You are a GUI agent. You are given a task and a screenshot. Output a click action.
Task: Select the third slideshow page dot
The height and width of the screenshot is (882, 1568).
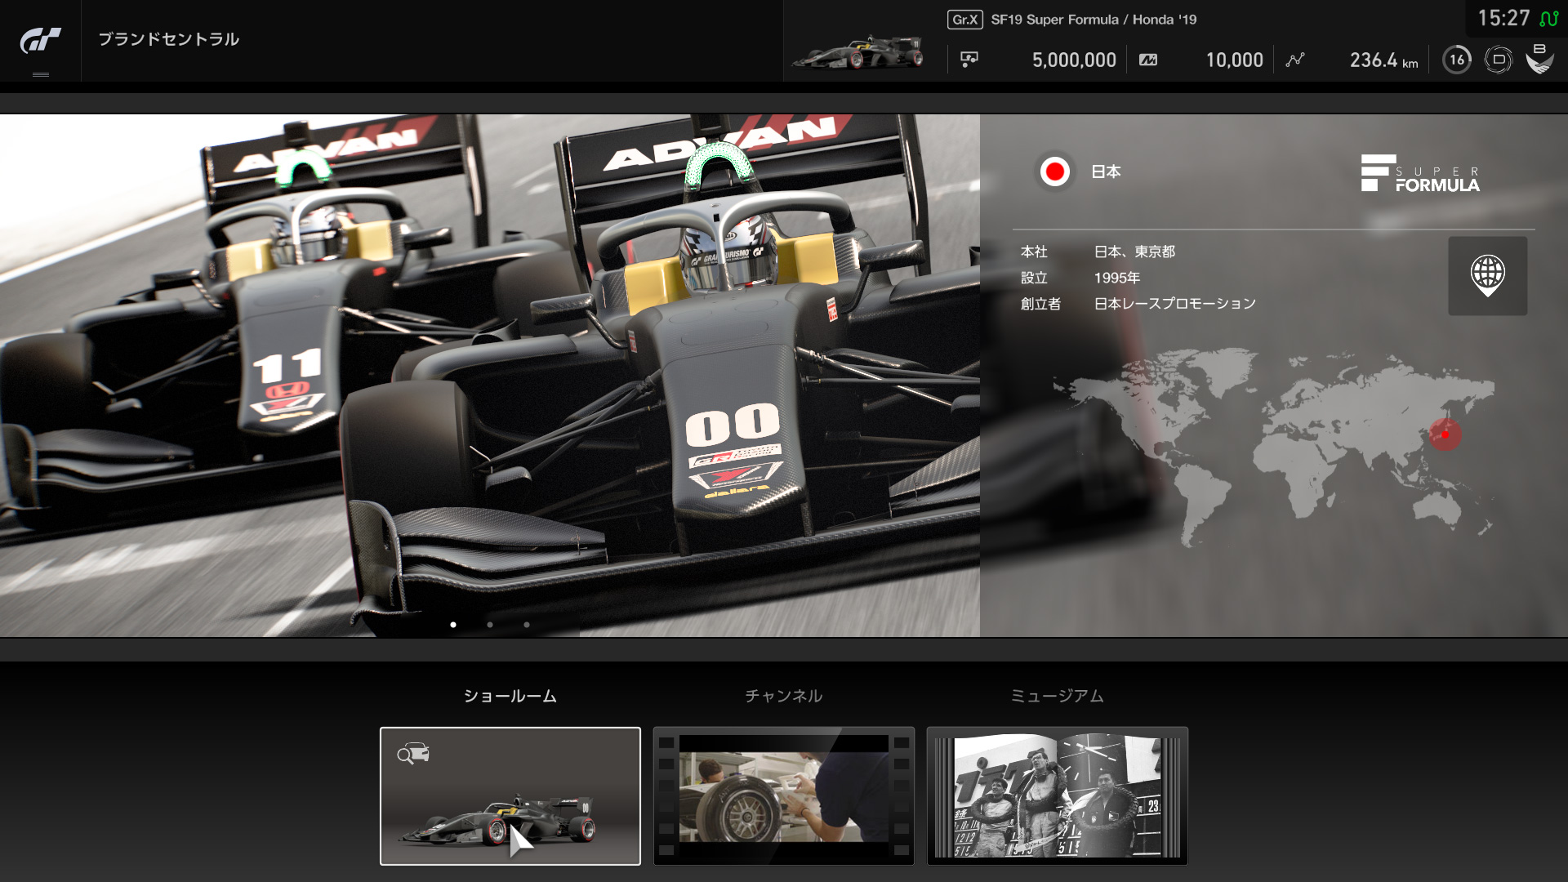[527, 625]
